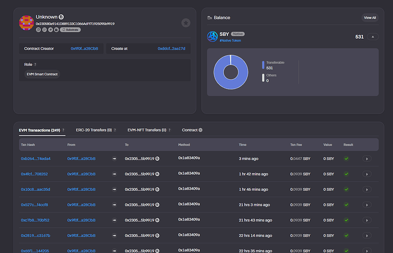Image resolution: width=393 pixels, height=253 pixels.
Task: Click the help icon beside the ERC-20 Transfers tab
Action: coord(114,130)
